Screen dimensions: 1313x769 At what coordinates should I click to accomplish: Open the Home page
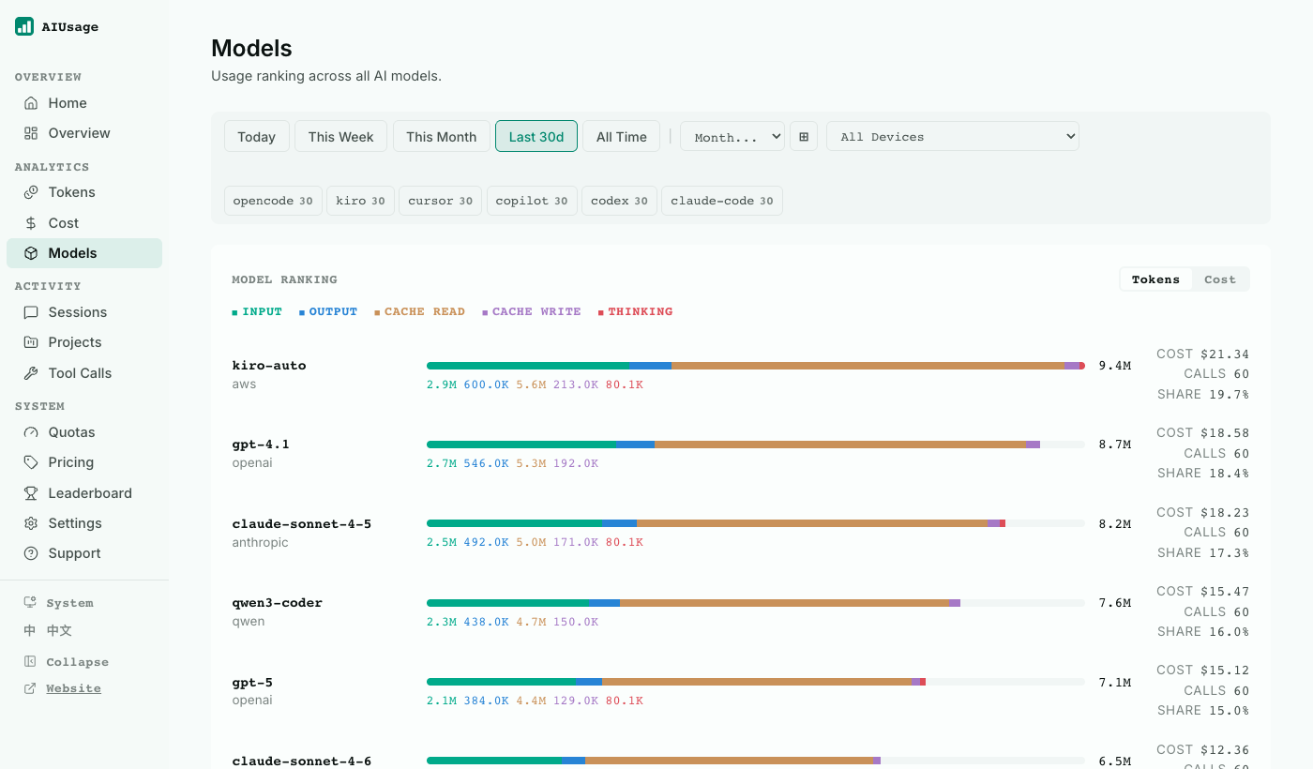tap(84, 103)
